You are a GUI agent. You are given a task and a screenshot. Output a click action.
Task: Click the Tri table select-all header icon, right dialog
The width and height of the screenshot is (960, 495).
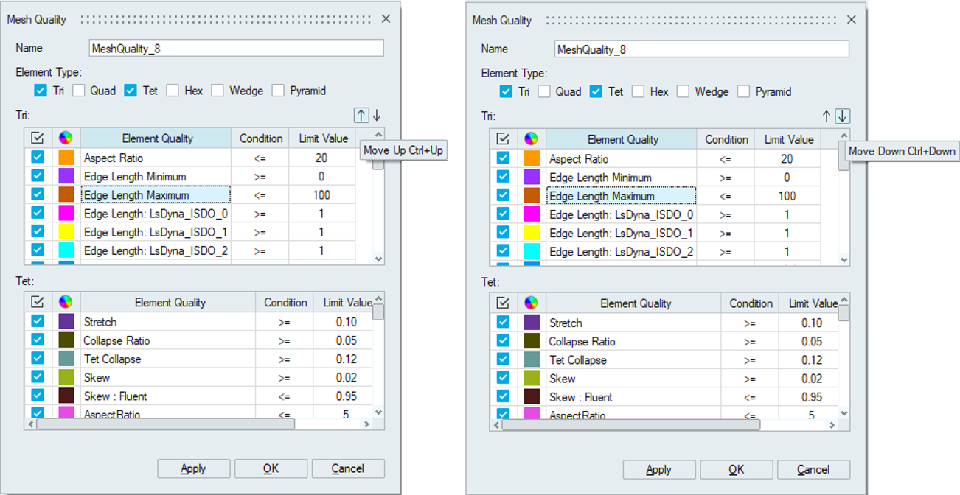(x=503, y=138)
